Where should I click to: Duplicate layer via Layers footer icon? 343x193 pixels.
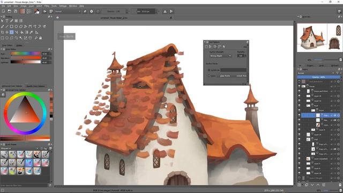tap(307, 185)
